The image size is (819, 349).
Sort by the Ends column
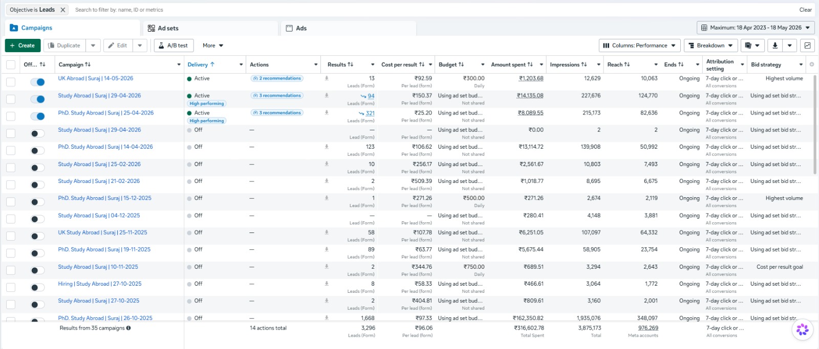pos(681,64)
